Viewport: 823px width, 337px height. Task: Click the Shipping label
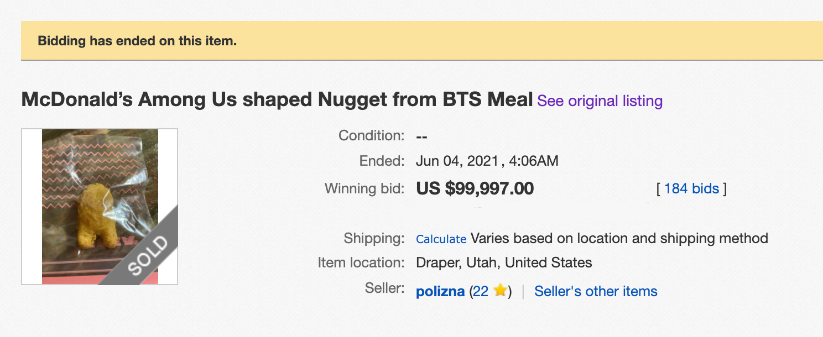click(374, 239)
